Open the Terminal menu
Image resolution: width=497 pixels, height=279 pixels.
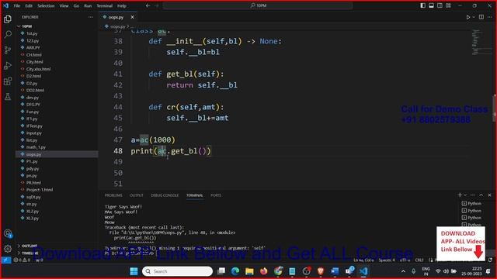105,5
